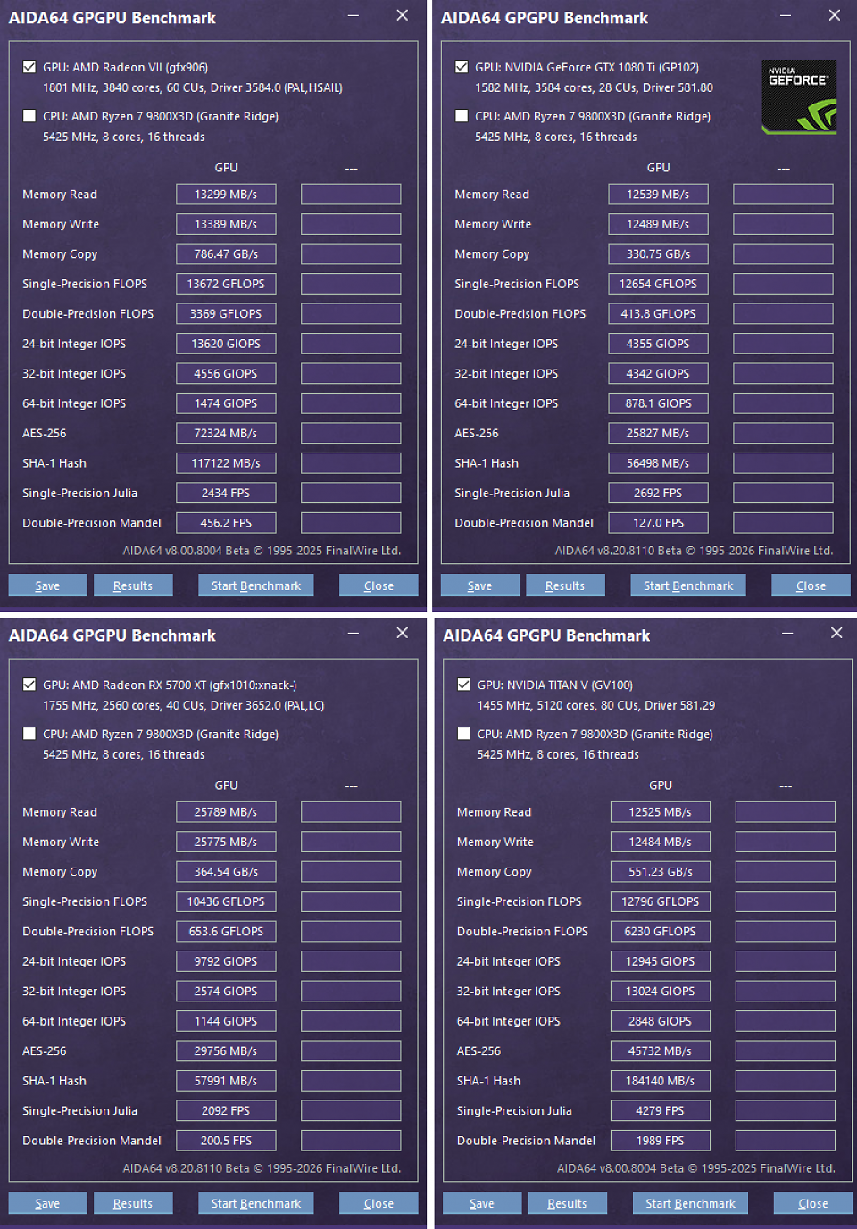This screenshot has width=857, height=1229.
Task: Close the TITAN V window via X
Action: pos(836,633)
